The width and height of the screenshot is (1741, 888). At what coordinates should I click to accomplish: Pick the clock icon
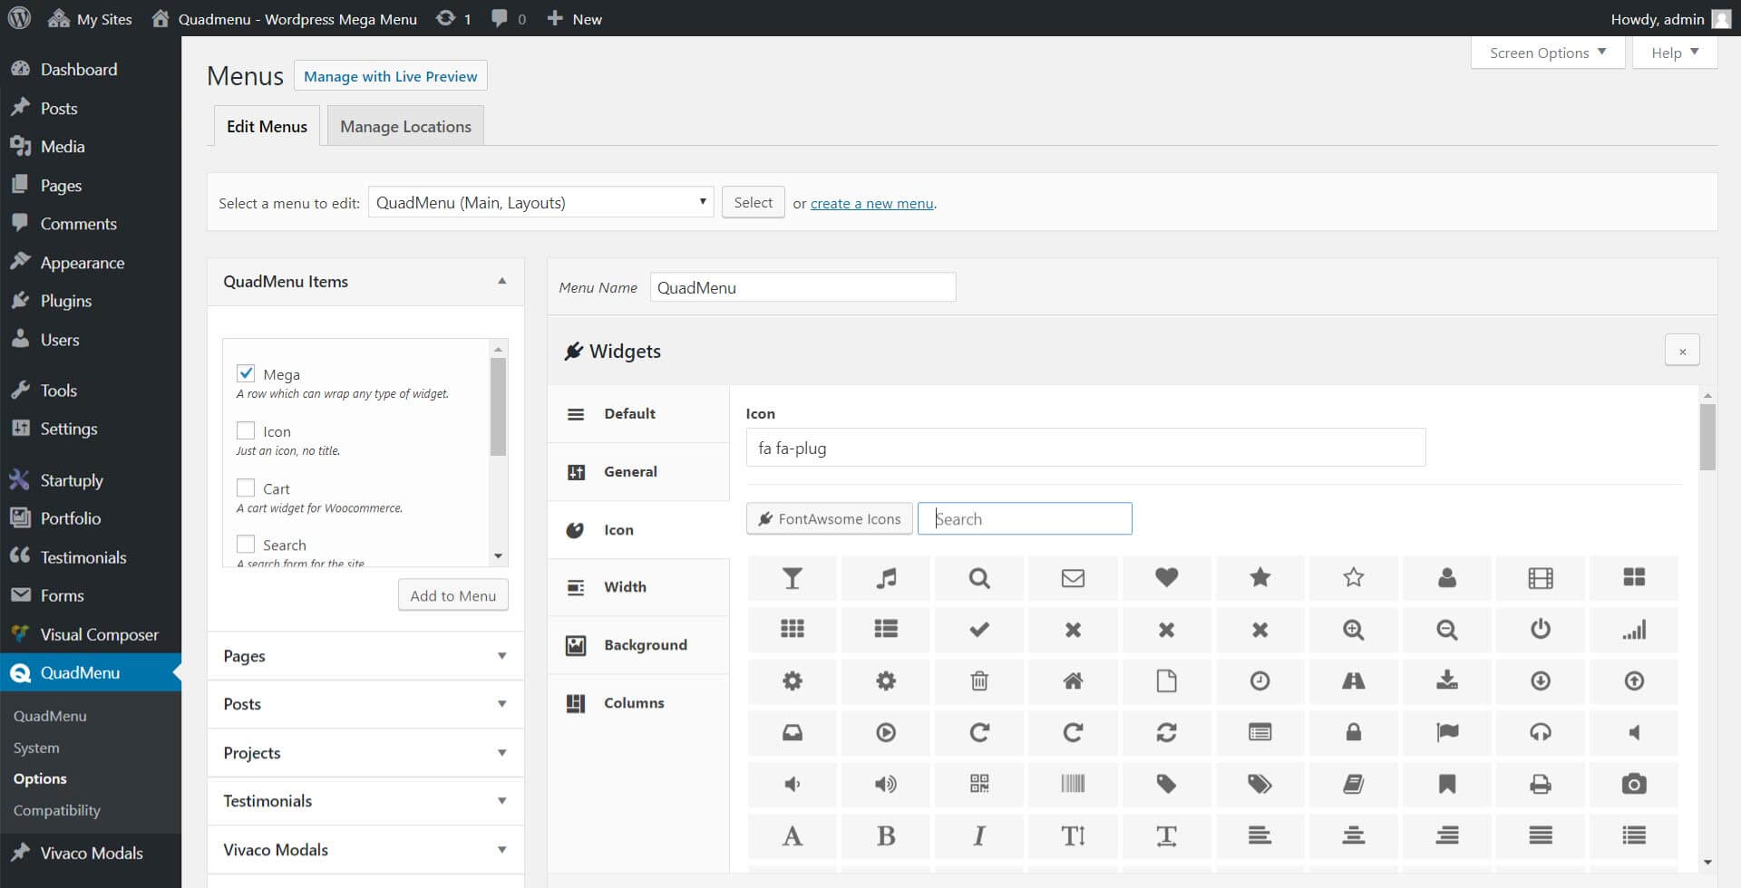coord(1260,681)
